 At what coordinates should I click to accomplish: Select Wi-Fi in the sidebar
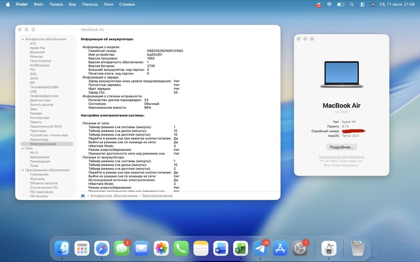tap(34, 153)
